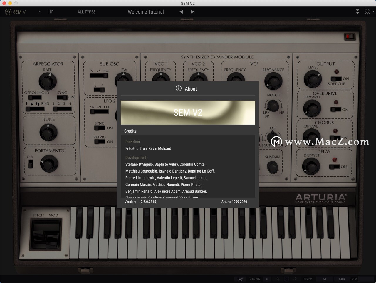Adjust the OUTPUT LEVEL knob
The height and width of the screenshot is (283, 376).
coord(313,79)
